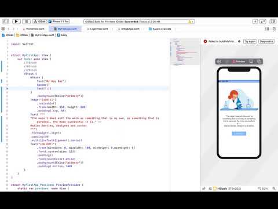Duplicate the preview from canvas toolbar

[259, 62]
